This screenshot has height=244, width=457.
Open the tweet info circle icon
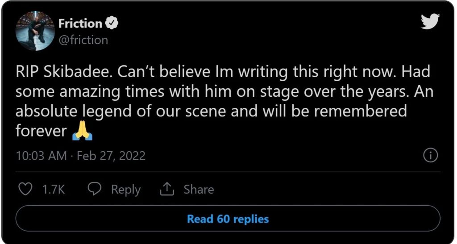(x=430, y=155)
